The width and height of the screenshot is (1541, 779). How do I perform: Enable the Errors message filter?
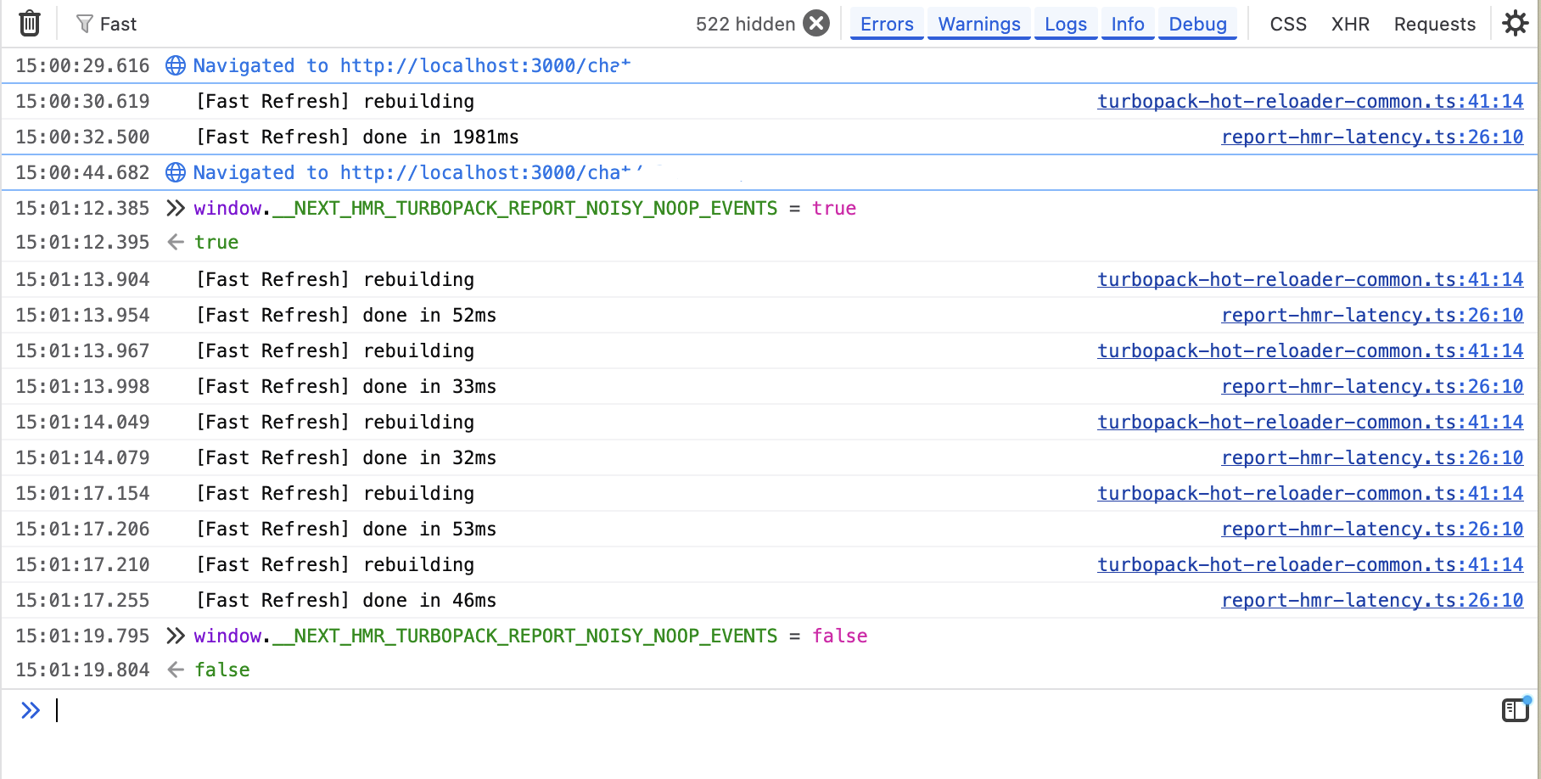[886, 24]
